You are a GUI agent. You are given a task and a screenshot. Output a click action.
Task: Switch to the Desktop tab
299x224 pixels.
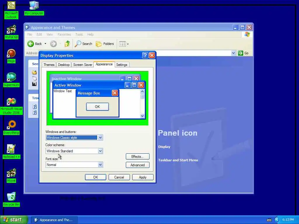pos(64,65)
